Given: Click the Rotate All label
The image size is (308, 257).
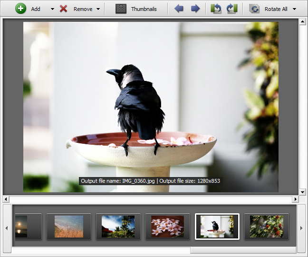Looking at the screenshot, I should 276,9.
